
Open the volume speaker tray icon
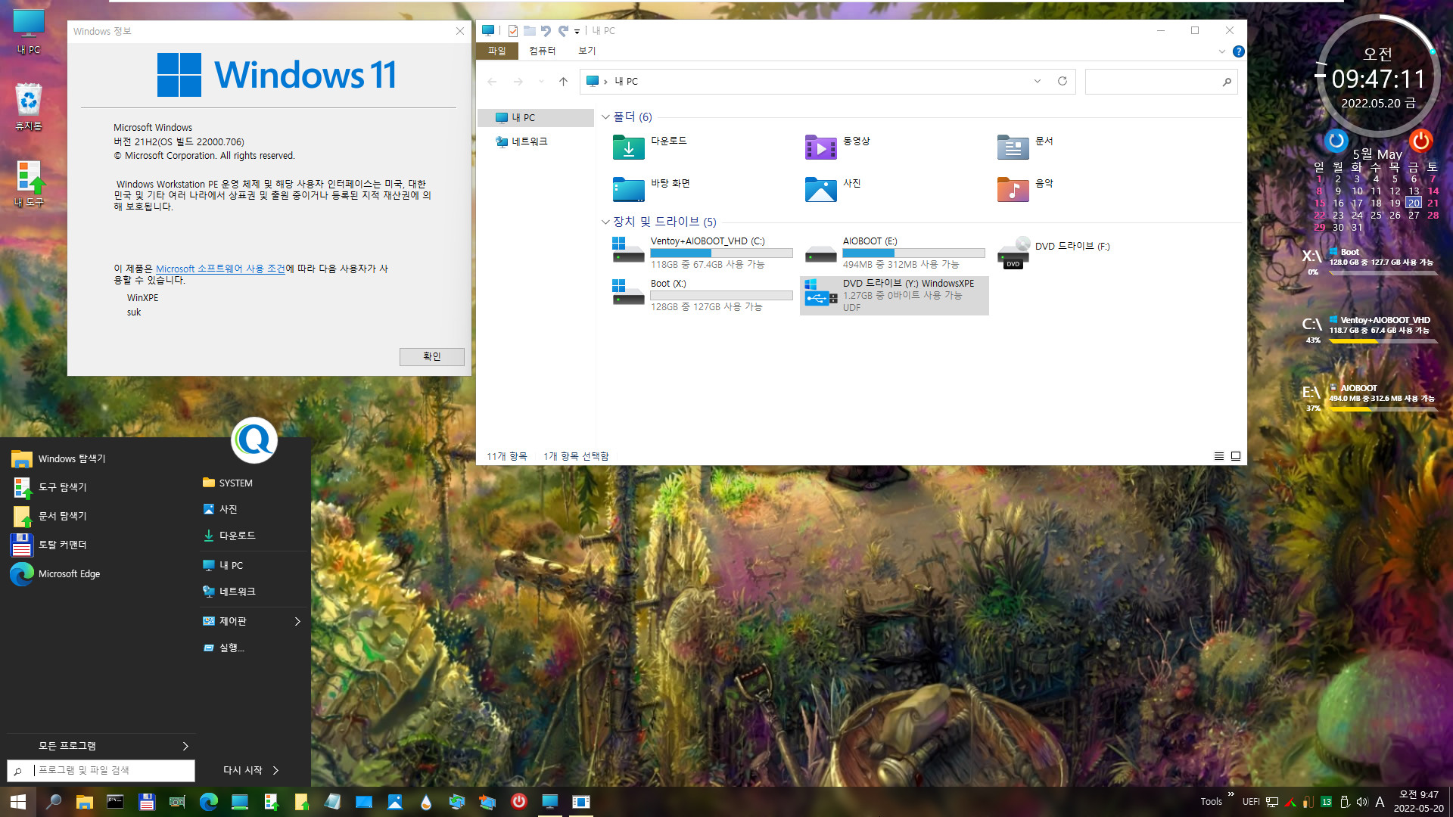point(1362,802)
